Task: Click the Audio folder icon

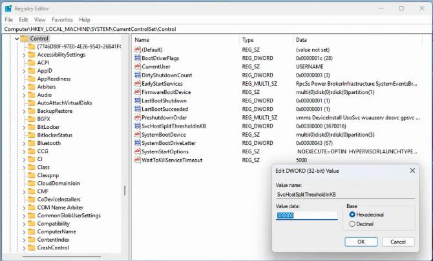Action: [32, 95]
